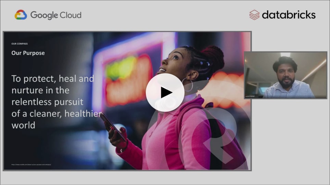The width and height of the screenshot is (330, 185).
Task: Select the "OUR COMPASS" label on slide
Action: pos(20,44)
